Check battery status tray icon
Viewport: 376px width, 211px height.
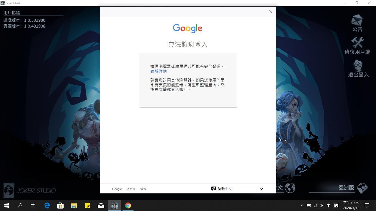tap(309, 206)
